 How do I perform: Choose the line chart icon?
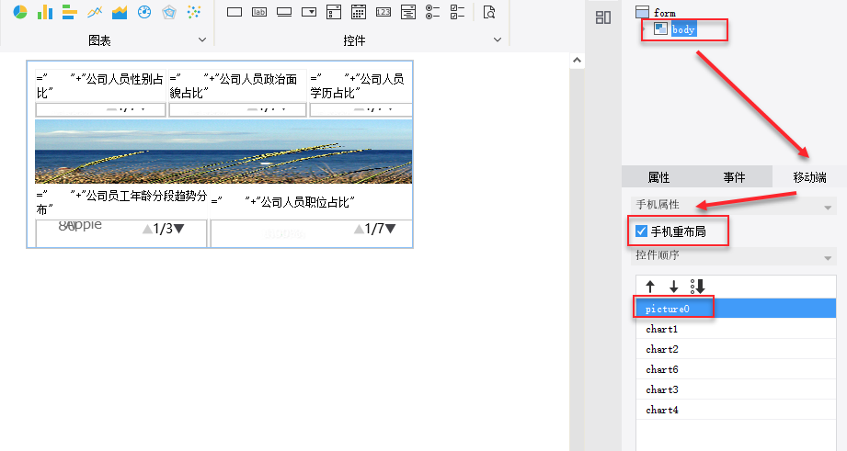tap(94, 13)
